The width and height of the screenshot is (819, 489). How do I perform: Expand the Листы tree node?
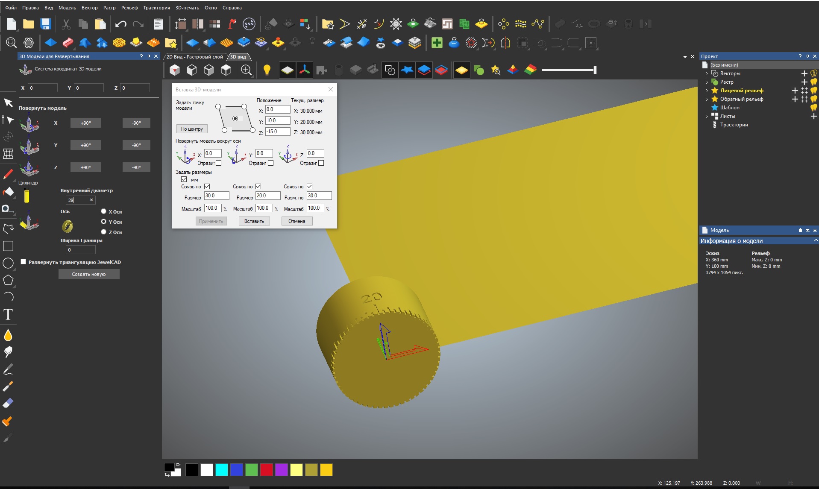707,116
